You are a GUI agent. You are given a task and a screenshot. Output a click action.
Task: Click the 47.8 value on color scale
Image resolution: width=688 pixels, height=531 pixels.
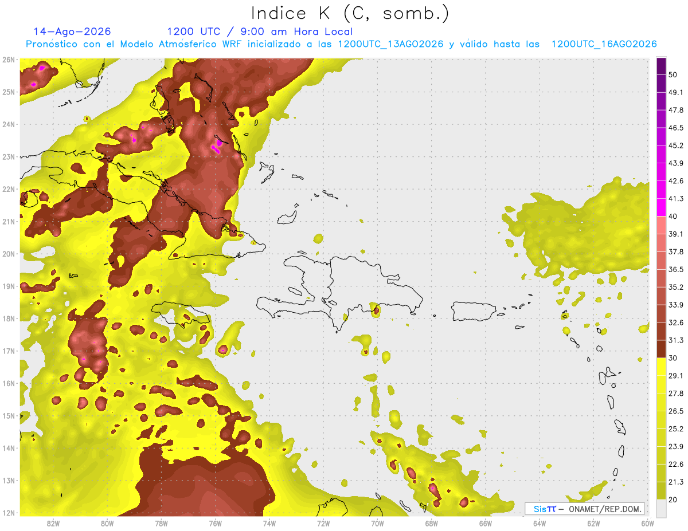675,110
